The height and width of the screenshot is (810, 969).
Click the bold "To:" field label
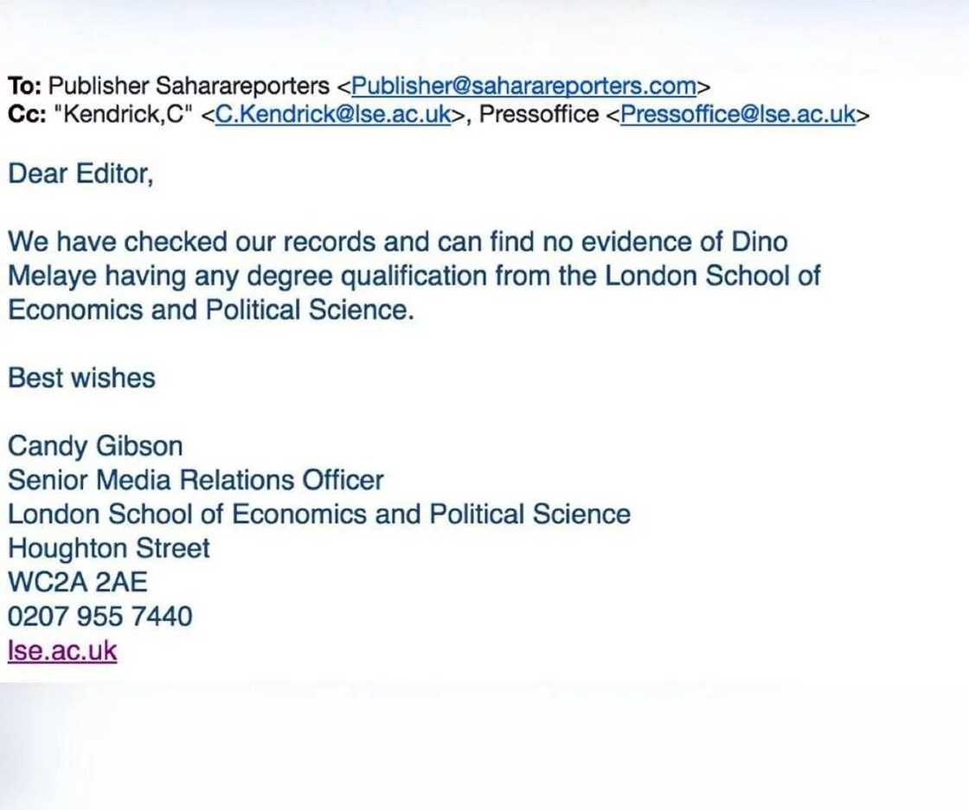[24, 86]
